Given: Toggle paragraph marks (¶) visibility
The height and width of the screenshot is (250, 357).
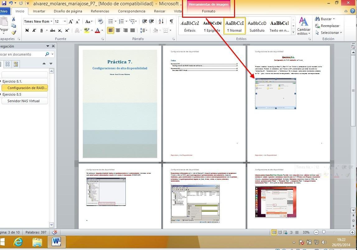Looking at the screenshot, I should click(x=171, y=21).
